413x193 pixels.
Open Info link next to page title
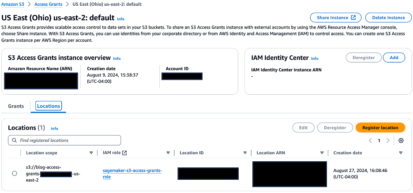pyautogui.click(x=120, y=19)
